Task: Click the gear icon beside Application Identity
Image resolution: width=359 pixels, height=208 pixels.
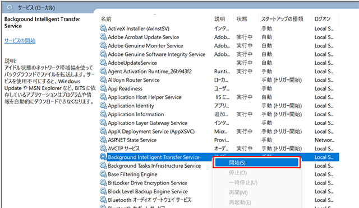Action: (x=103, y=106)
